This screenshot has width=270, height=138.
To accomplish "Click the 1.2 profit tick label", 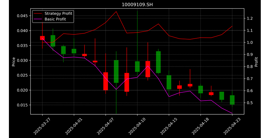I will point(249,18).
